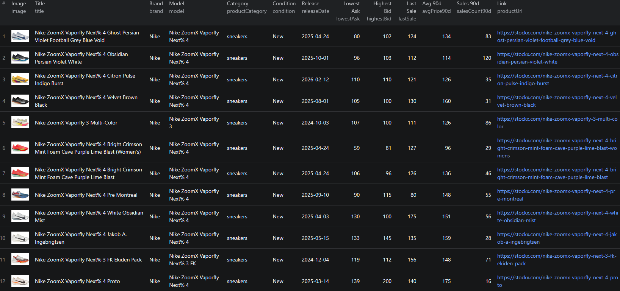Click the White Obsidian Mist thumbnail
The image size is (620, 291).
[x=20, y=216]
